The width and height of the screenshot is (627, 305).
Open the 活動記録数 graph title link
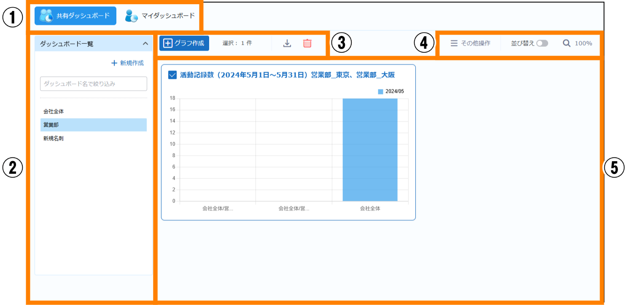(x=287, y=75)
